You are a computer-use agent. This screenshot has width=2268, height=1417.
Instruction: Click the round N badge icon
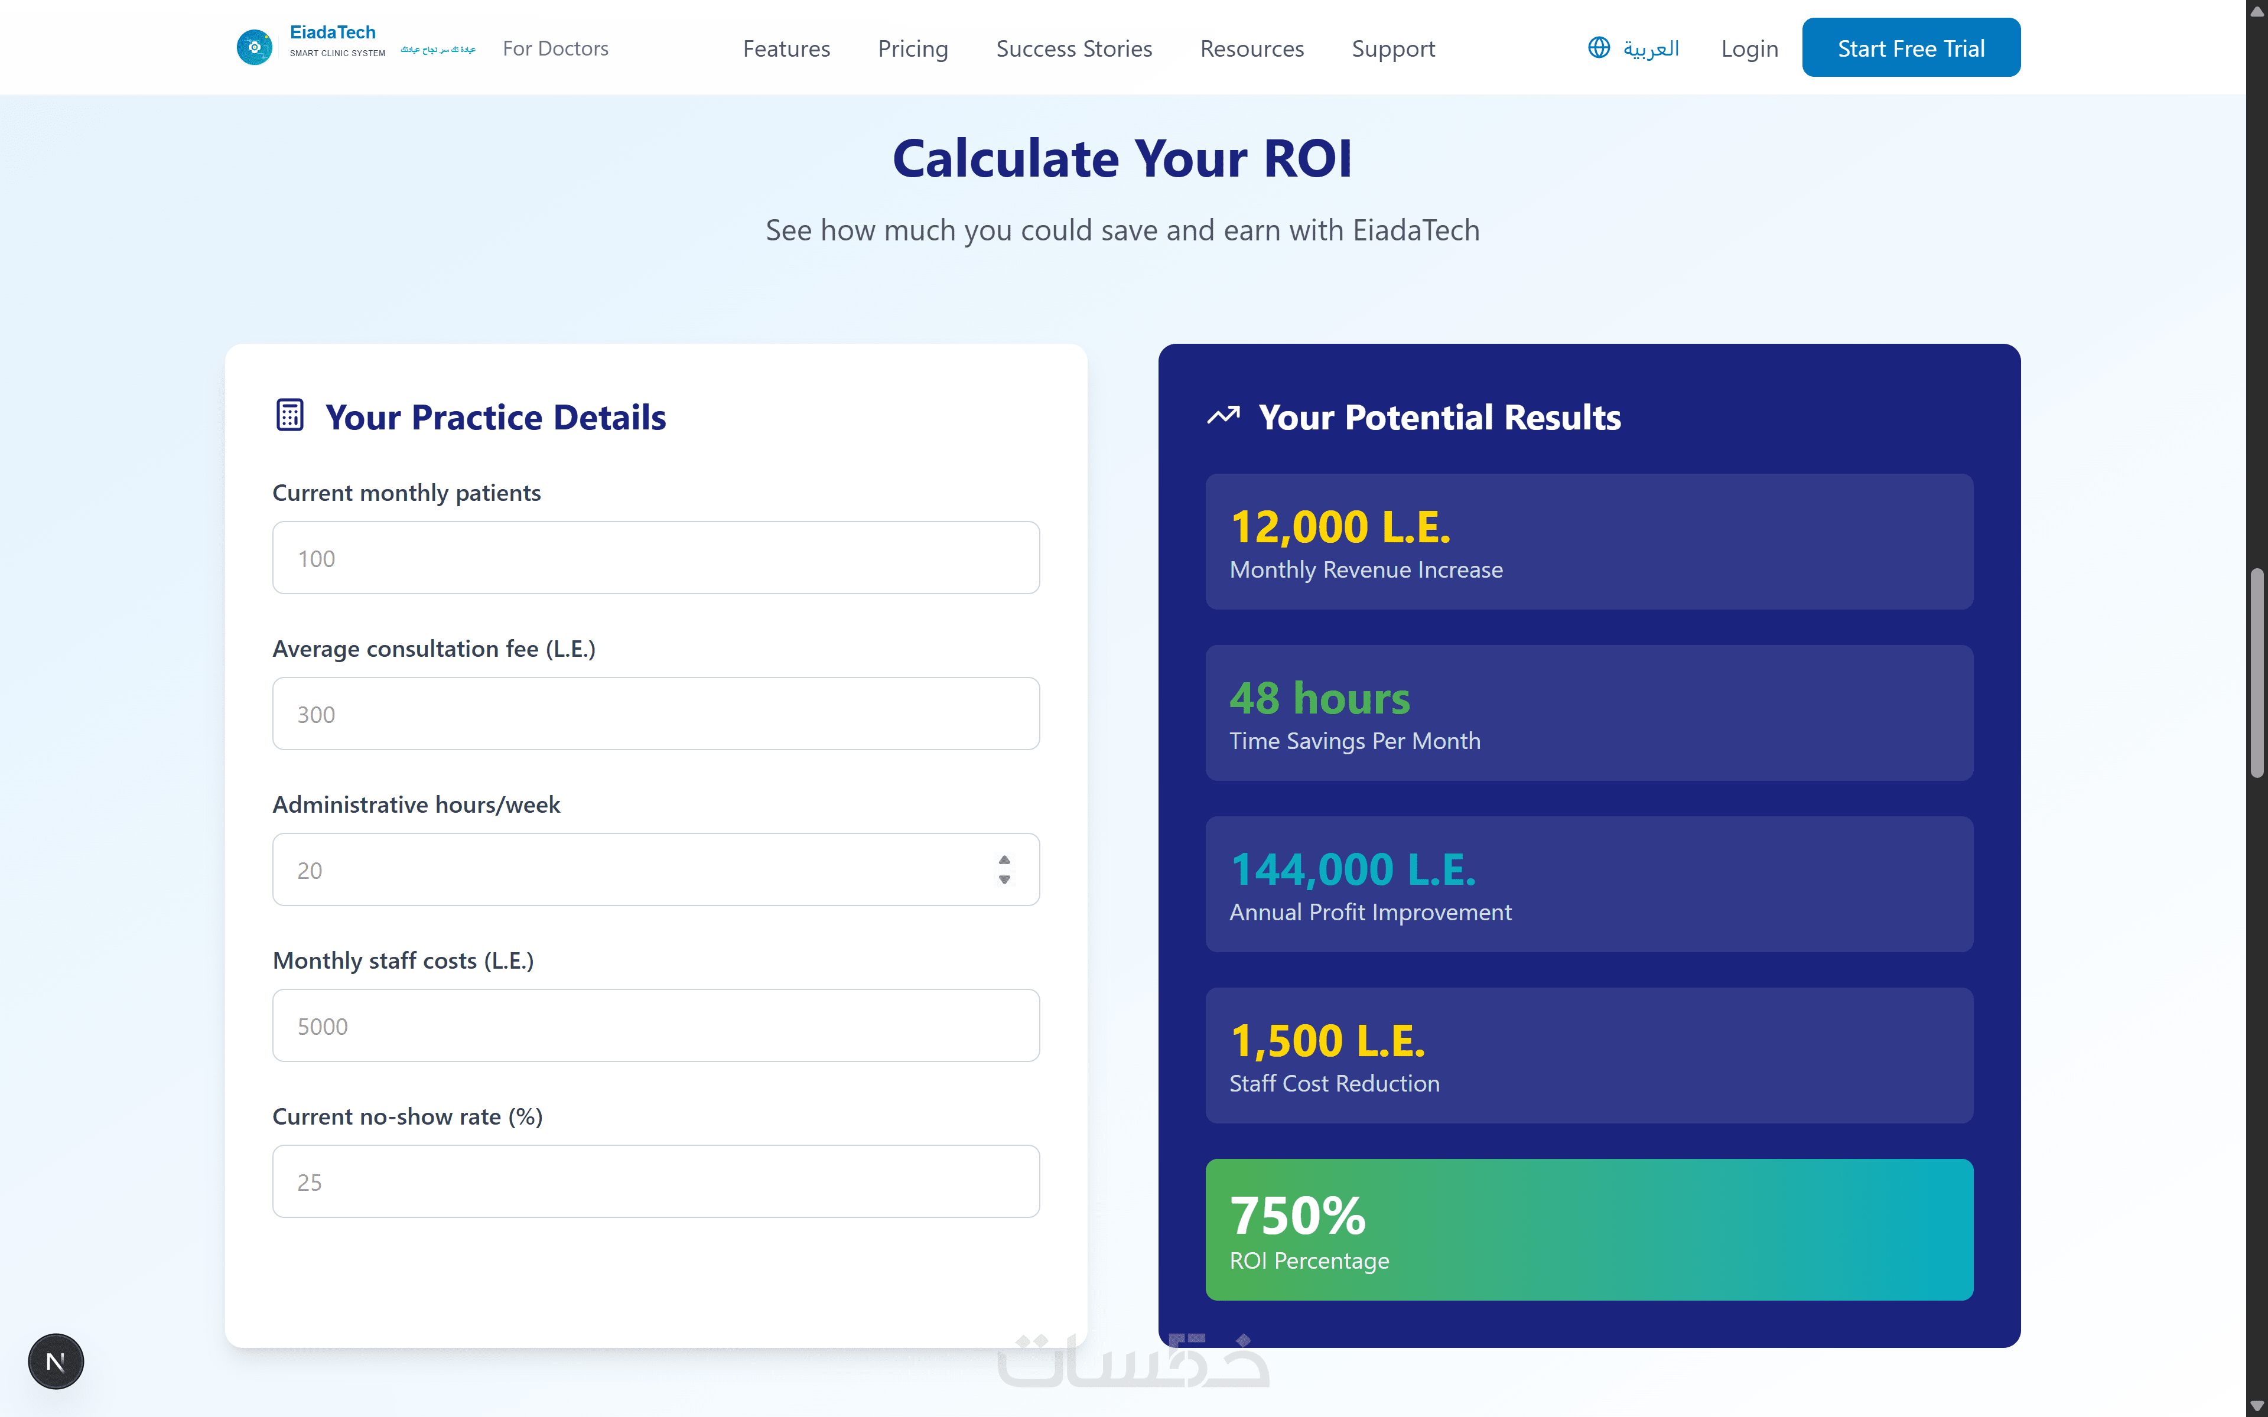point(56,1361)
